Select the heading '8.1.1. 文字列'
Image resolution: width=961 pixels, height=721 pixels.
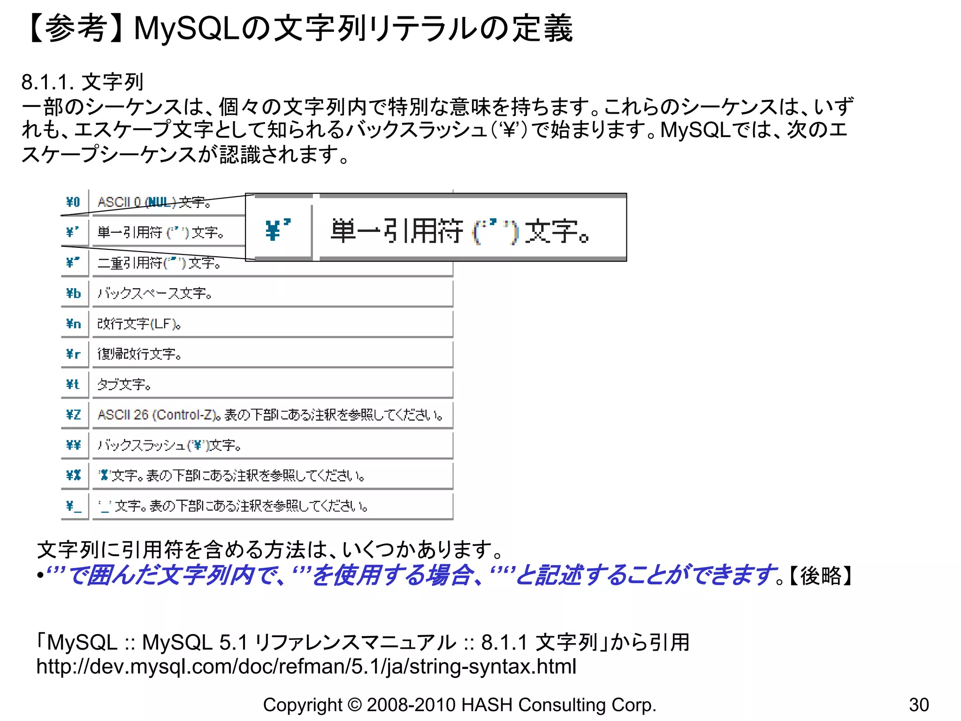(x=83, y=82)
